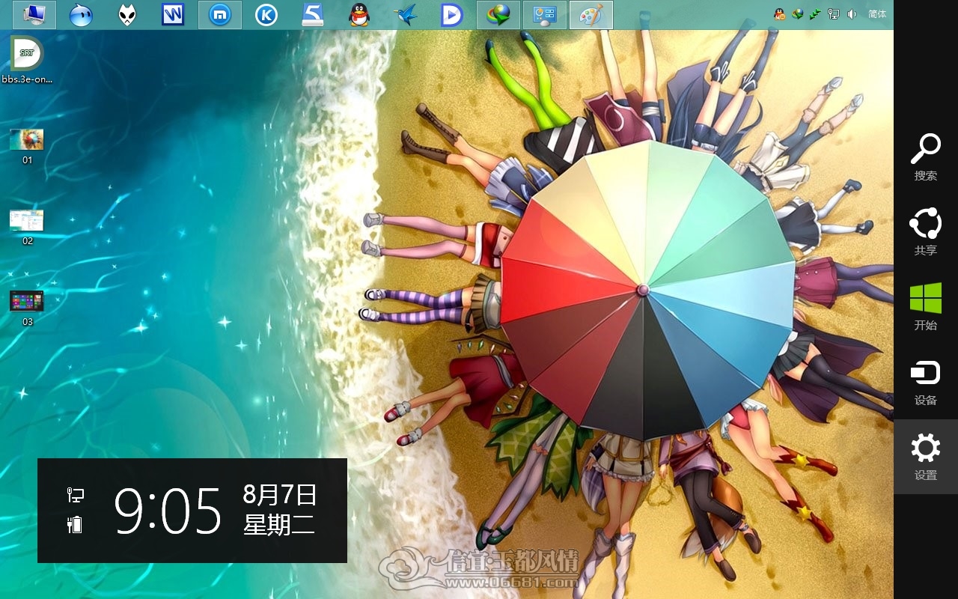Open the 搜索 (Search) charm
The image size is (958, 599).
(925, 157)
